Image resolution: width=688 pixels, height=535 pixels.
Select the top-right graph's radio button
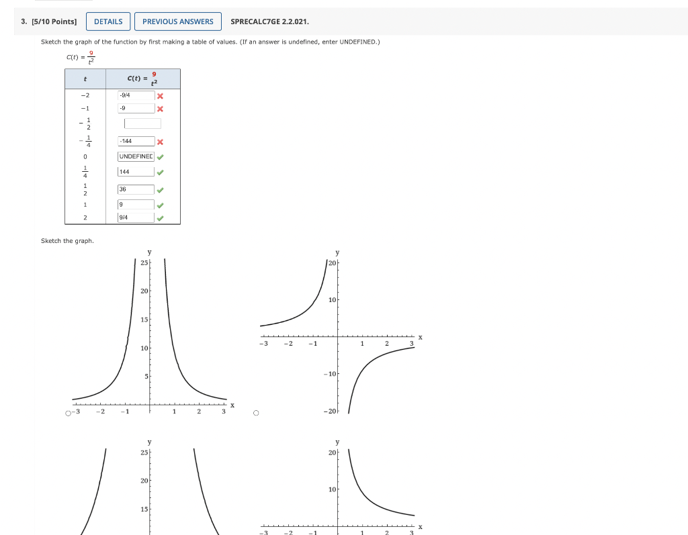(x=255, y=414)
